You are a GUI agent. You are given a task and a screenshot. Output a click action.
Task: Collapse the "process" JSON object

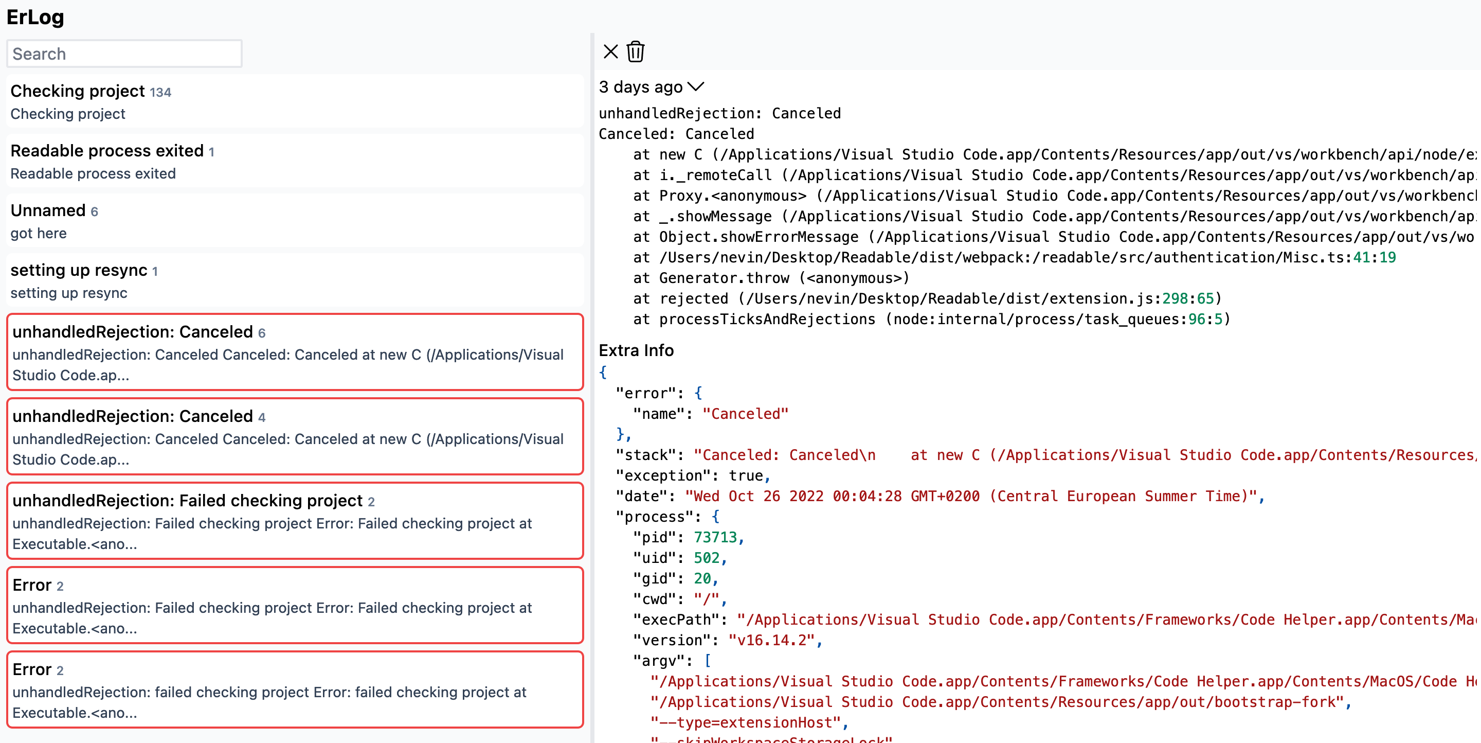pyautogui.click(x=715, y=517)
